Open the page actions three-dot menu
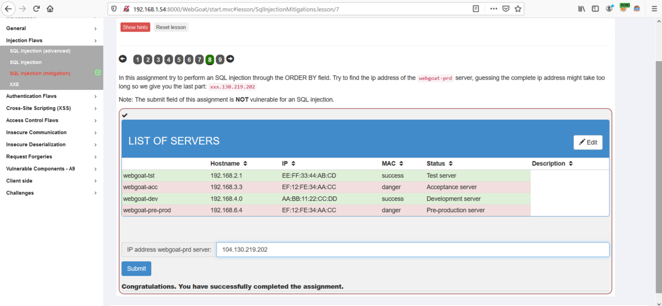 coord(493,9)
